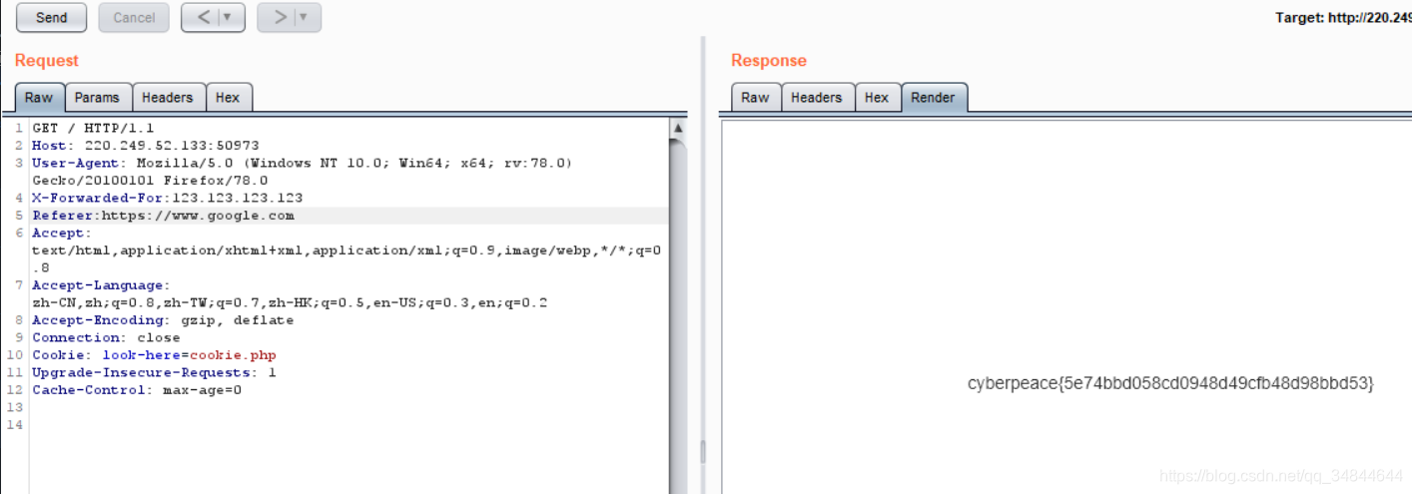Go forward to next request with right arrow
Screen dimensions: 1412x494
pyautogui.click(x=279, y=17)
